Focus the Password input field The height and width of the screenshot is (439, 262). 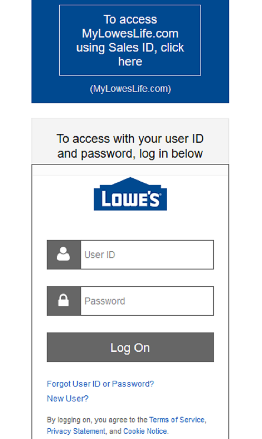coord(146,301)
